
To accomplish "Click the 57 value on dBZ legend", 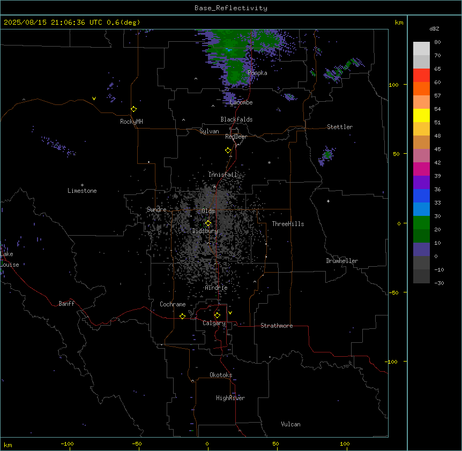I will click(437, 96).
